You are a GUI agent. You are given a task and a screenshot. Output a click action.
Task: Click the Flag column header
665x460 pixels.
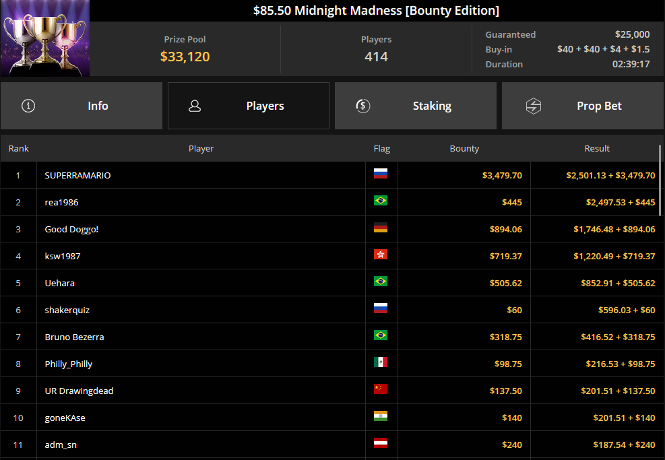[382, 148]
